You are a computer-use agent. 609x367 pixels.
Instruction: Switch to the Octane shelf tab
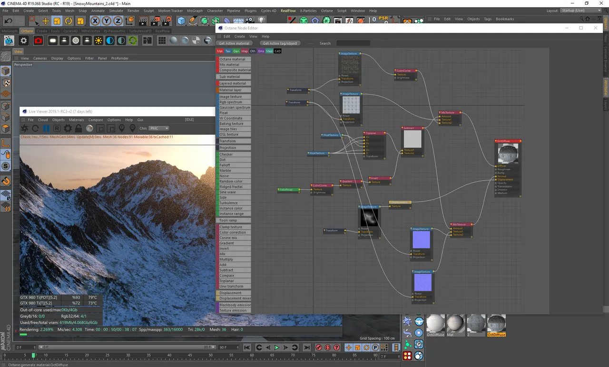click(x=27, y=31)
